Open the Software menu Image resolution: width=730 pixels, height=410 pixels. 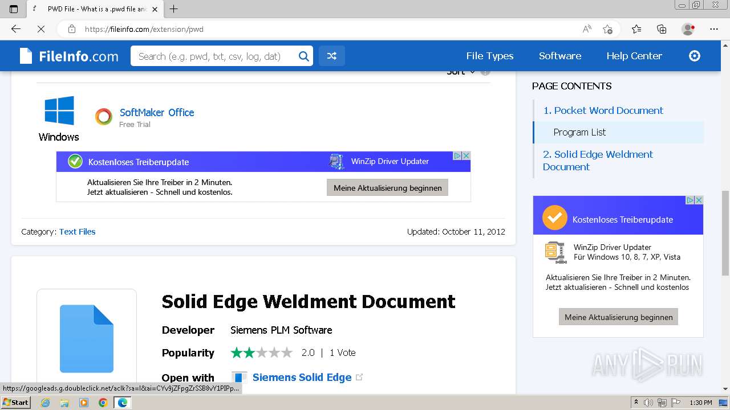point(560,56)
